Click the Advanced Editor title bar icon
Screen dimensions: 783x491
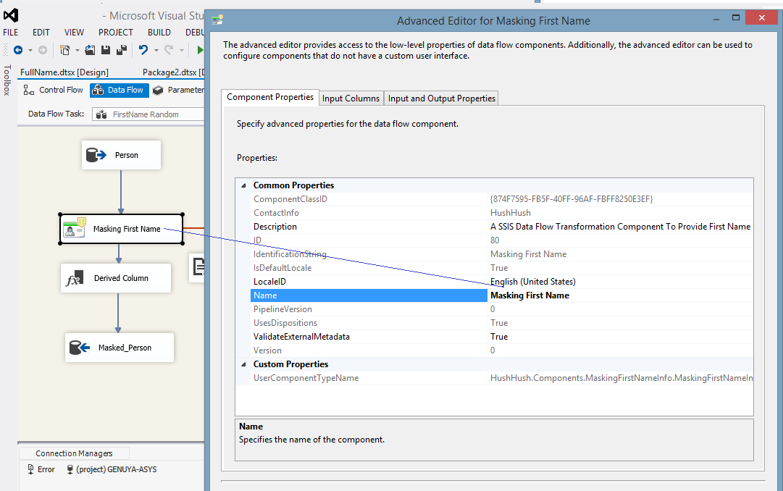[x=217, y=20]
